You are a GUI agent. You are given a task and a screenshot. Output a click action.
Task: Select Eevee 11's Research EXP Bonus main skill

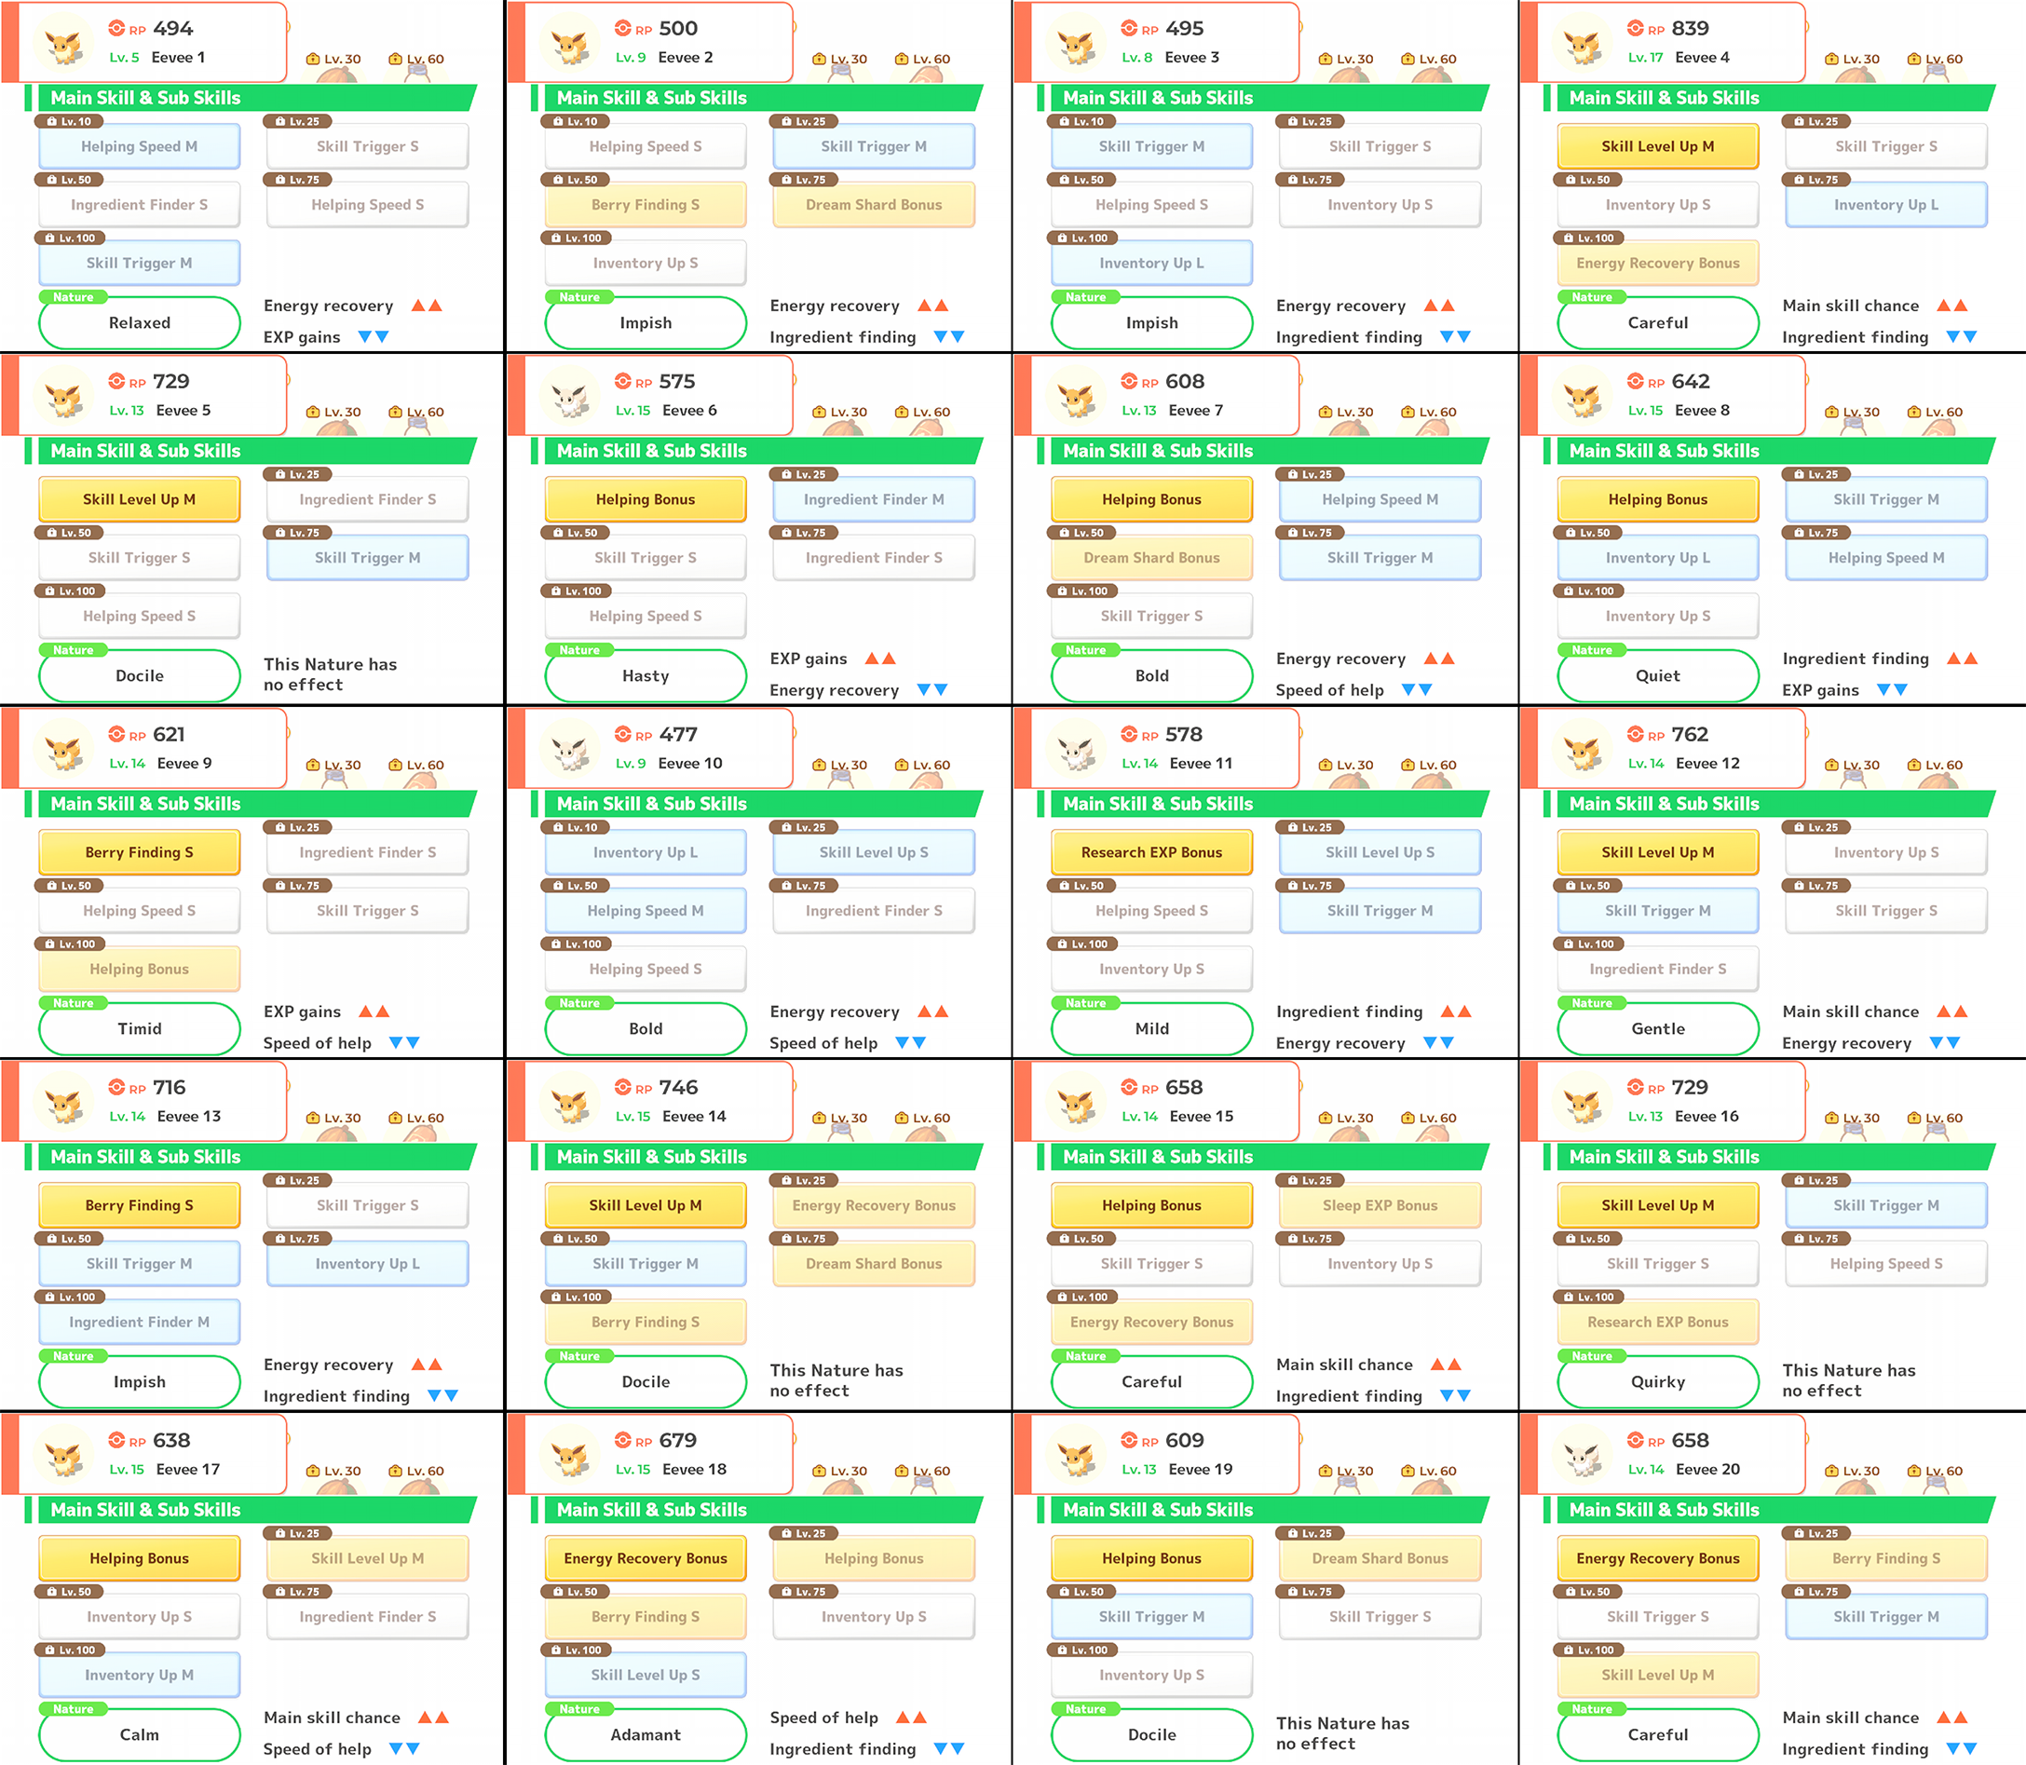coord(1150,853)
